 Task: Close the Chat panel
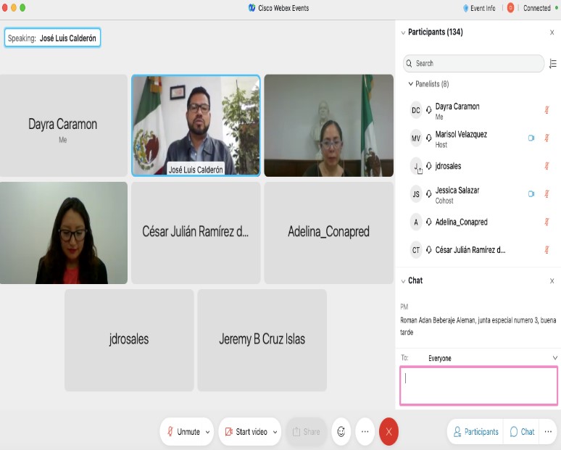tap(552, 281)
